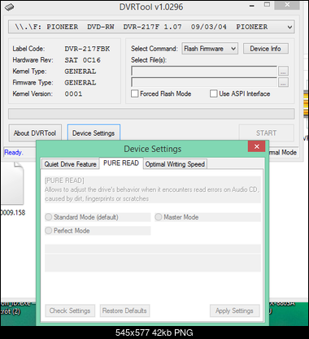Select the Standard Mode (default) radio button
The image size is (309, 339).
tap(49, 217)
